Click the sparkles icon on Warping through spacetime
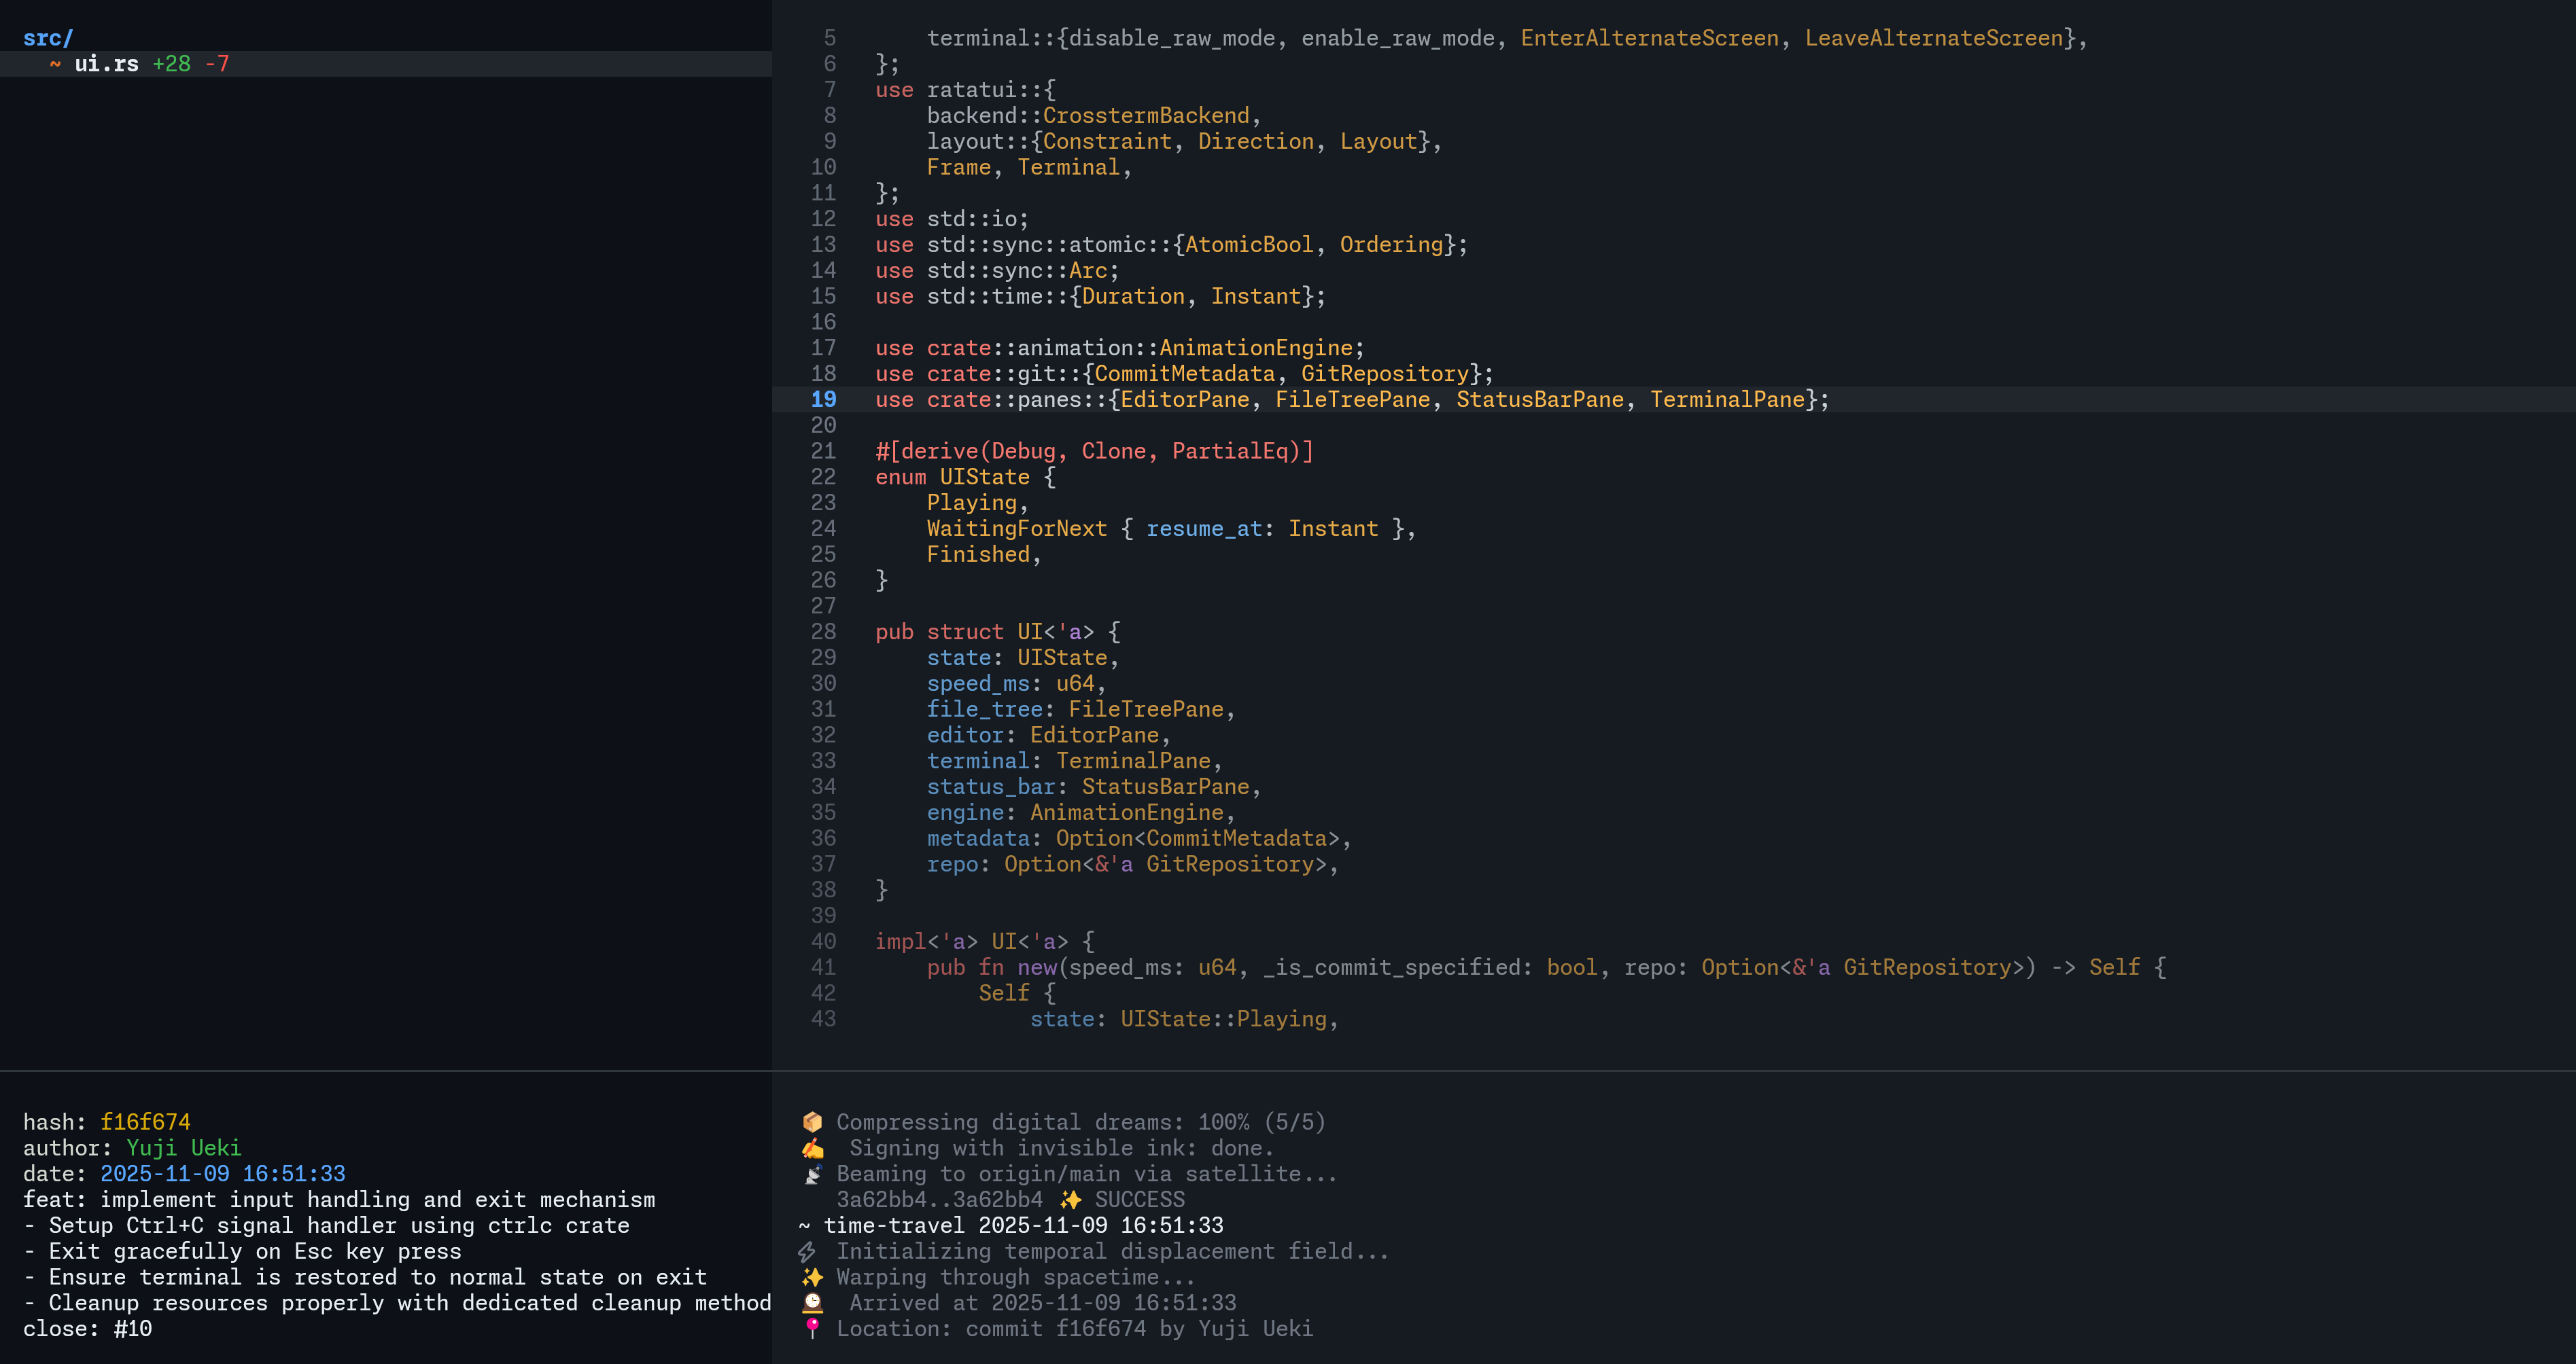The height and width of the screenshot is (1364, 2576). [x=812, y=1277]
